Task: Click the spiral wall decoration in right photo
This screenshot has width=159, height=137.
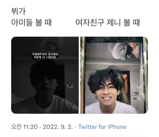Action: (x=117, y=51)
